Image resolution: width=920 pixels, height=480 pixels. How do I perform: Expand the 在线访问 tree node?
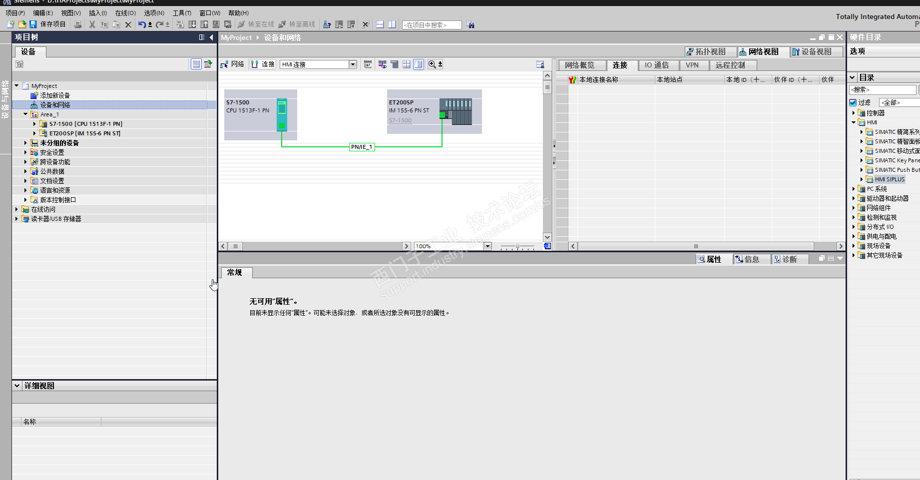tap(16, 209)
